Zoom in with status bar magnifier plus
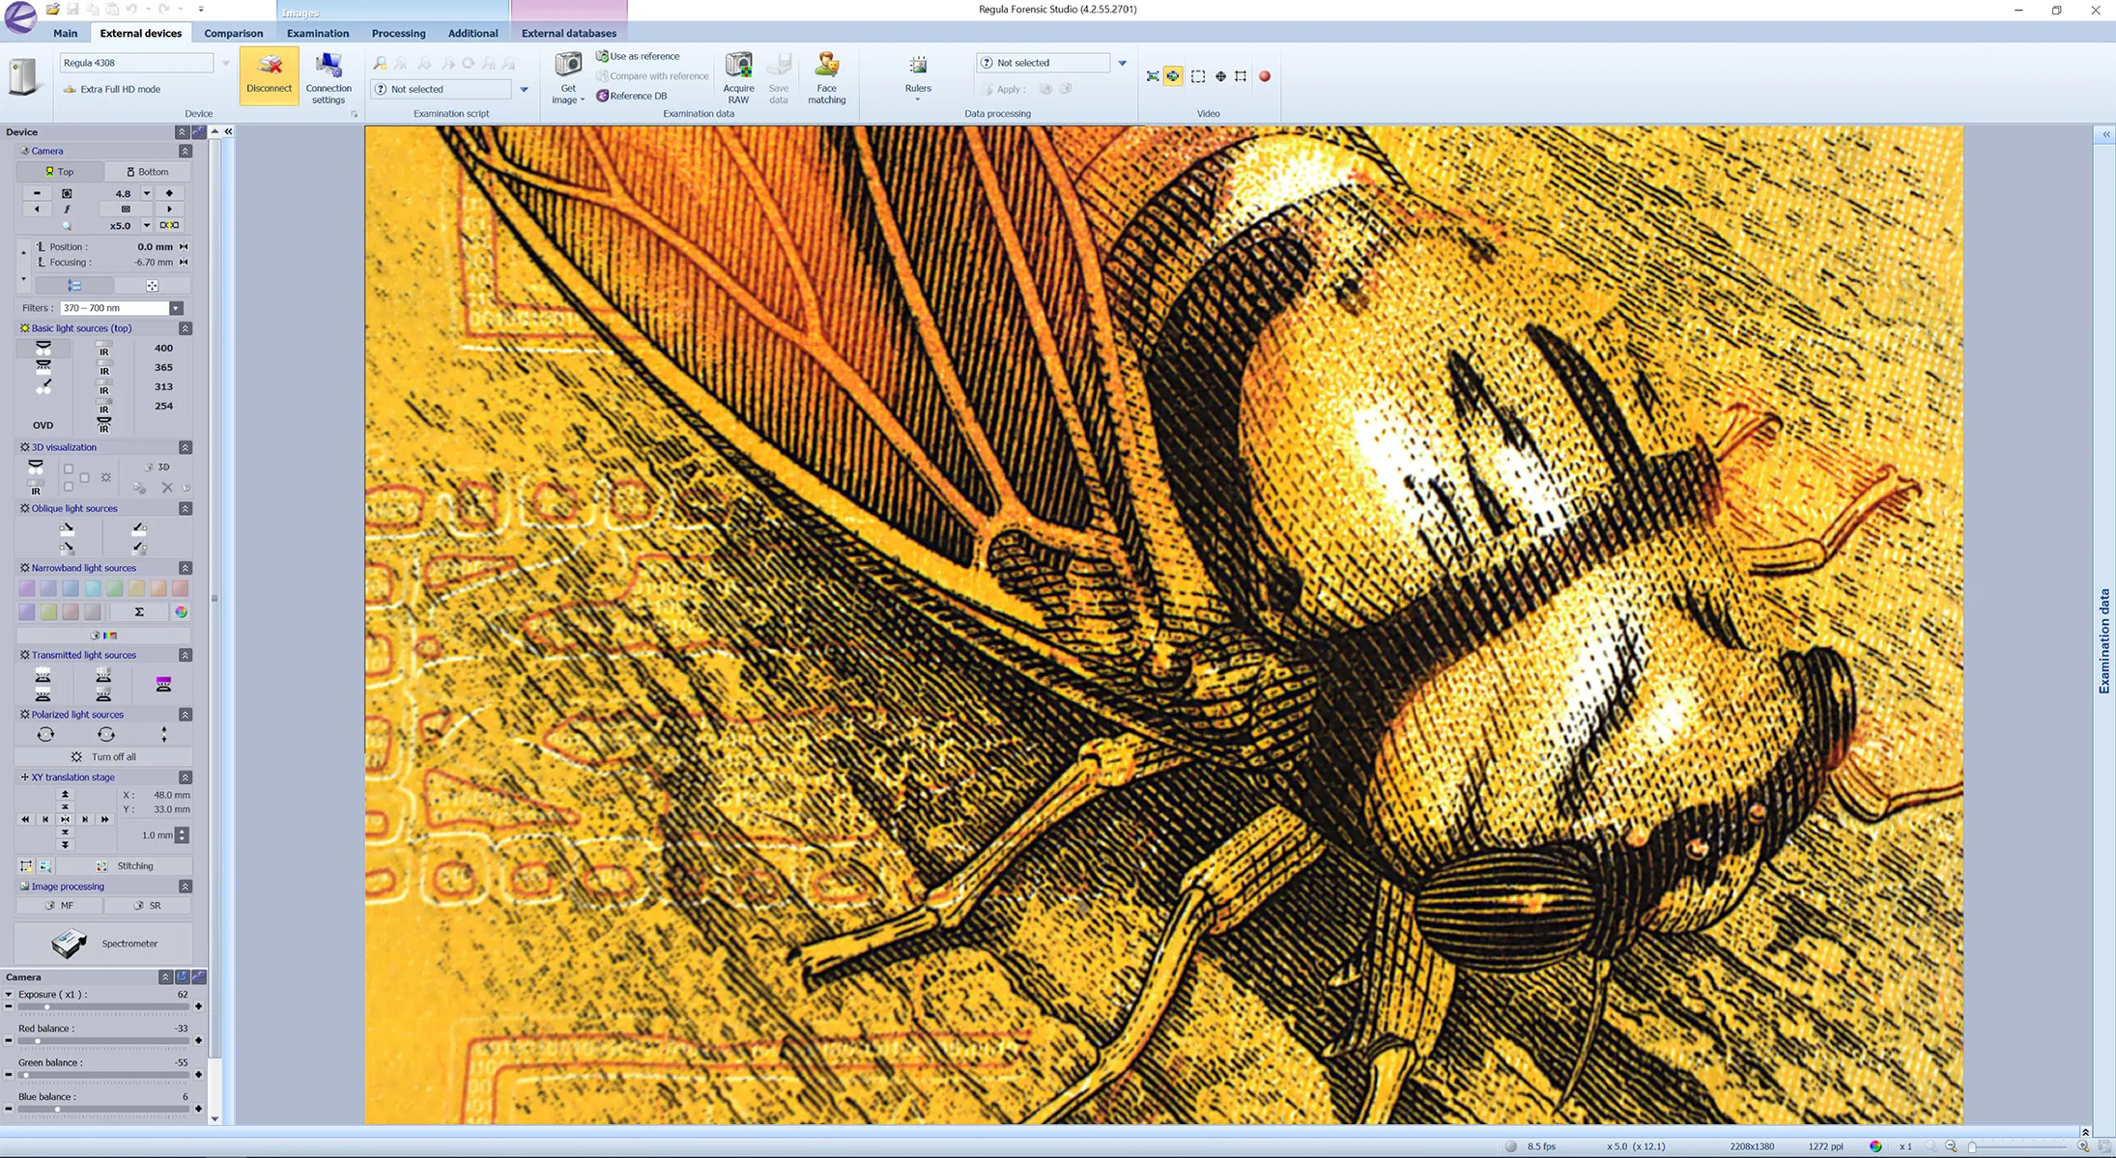 tap(2083, 1146)
